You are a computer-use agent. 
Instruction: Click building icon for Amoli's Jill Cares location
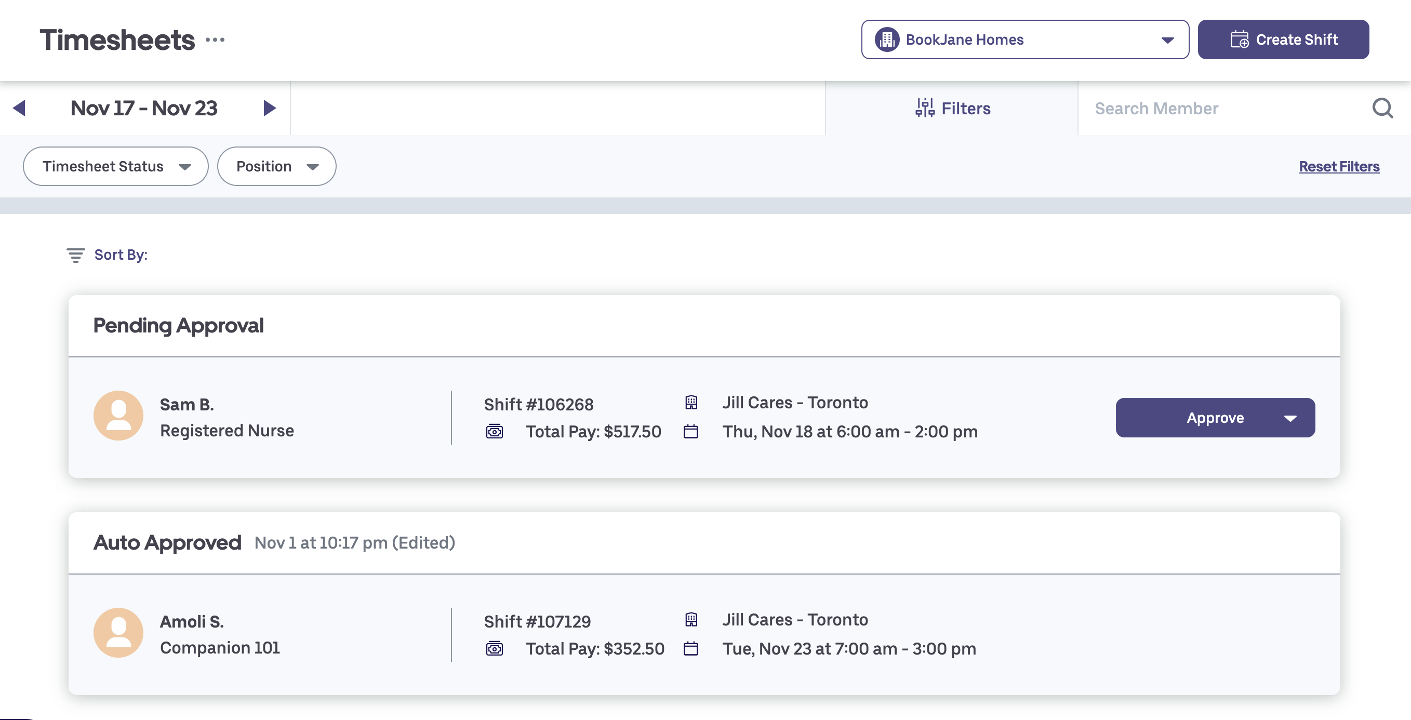coord(691,619)
